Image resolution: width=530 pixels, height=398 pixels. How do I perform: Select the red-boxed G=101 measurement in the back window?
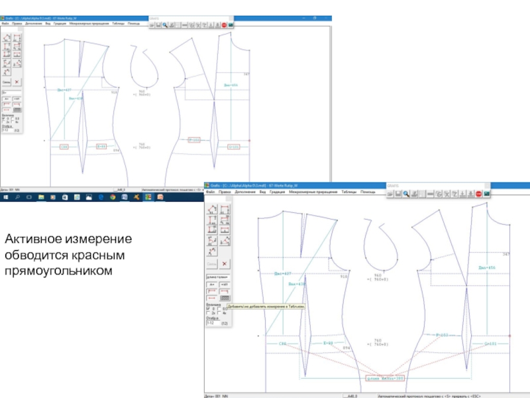pos(234,147)
